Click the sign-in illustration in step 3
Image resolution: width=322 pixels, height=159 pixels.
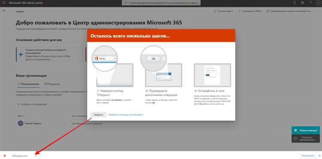[x=213, y=75]
